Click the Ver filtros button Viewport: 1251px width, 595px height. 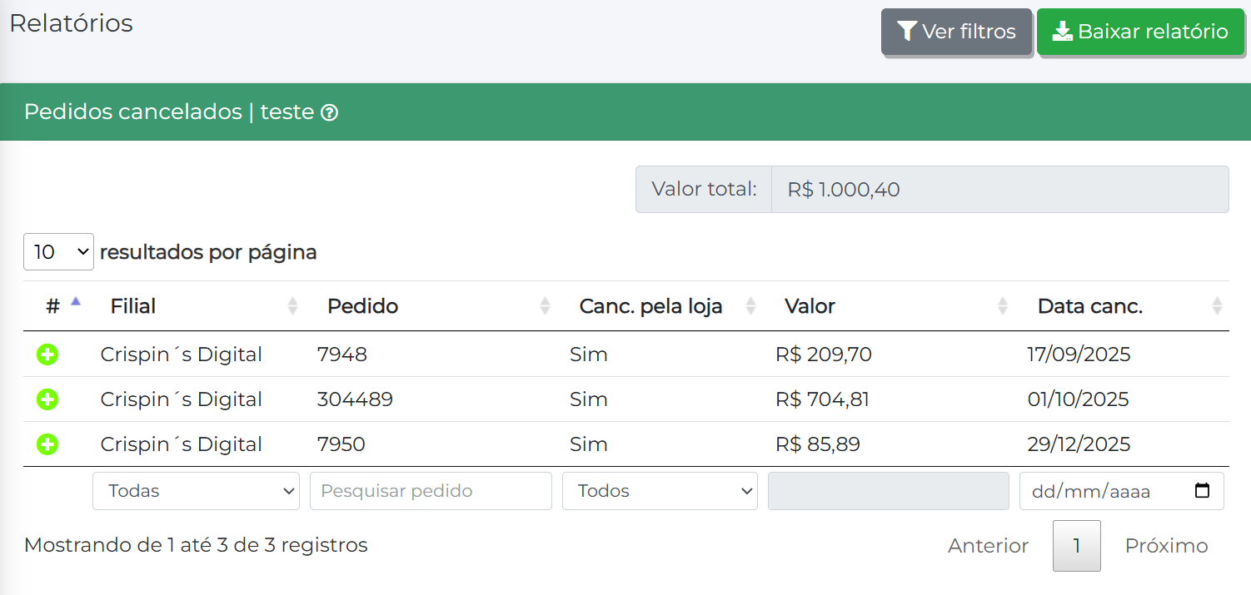pyautogui.click(x=956, y=32)
